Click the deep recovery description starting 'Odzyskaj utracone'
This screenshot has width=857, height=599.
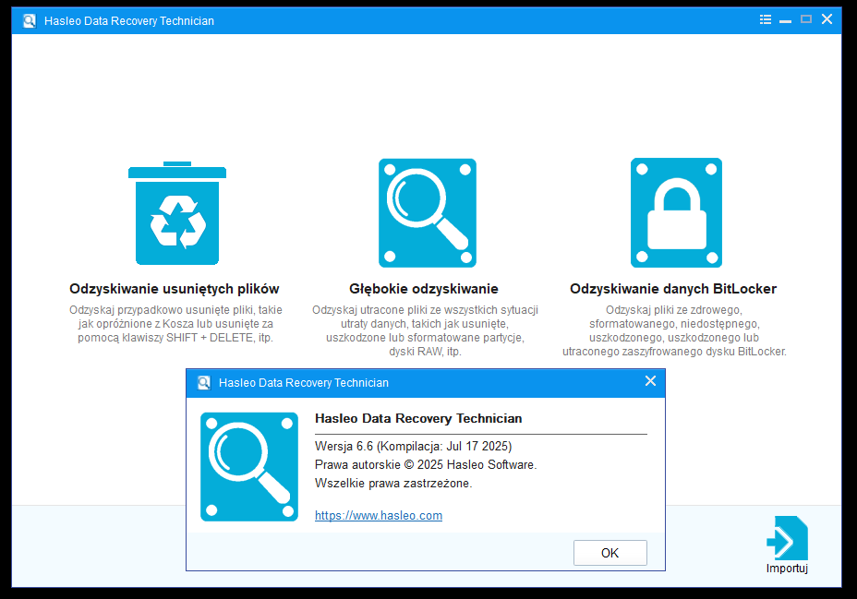click(425, 331)
